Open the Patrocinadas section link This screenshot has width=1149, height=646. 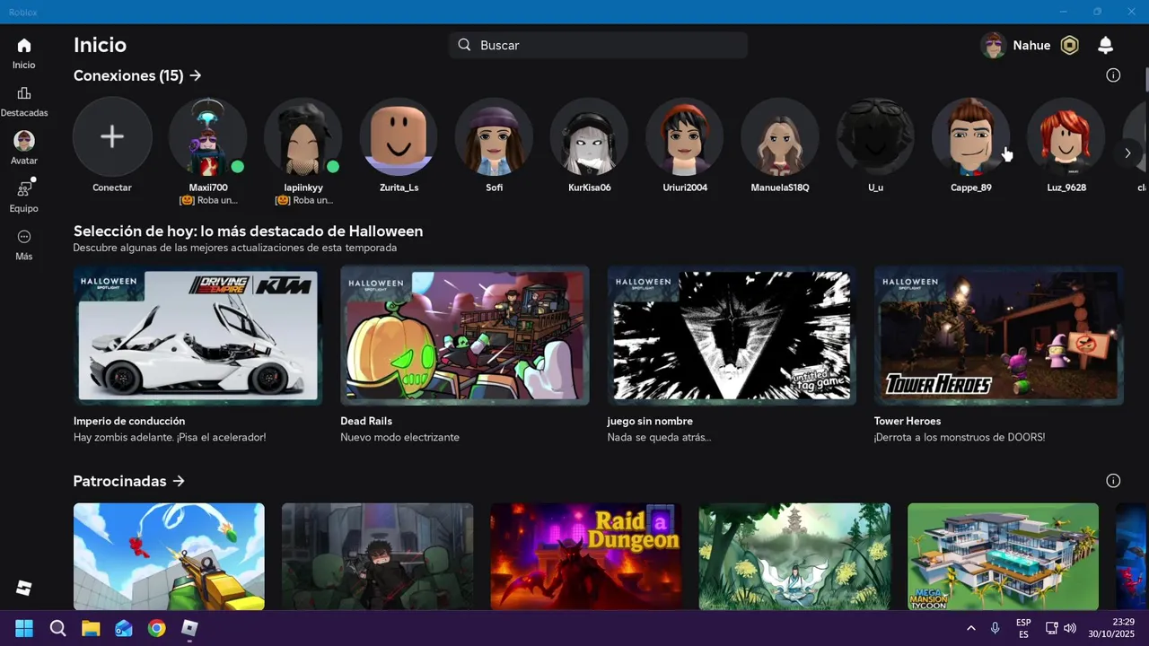[x=129, y=481]
